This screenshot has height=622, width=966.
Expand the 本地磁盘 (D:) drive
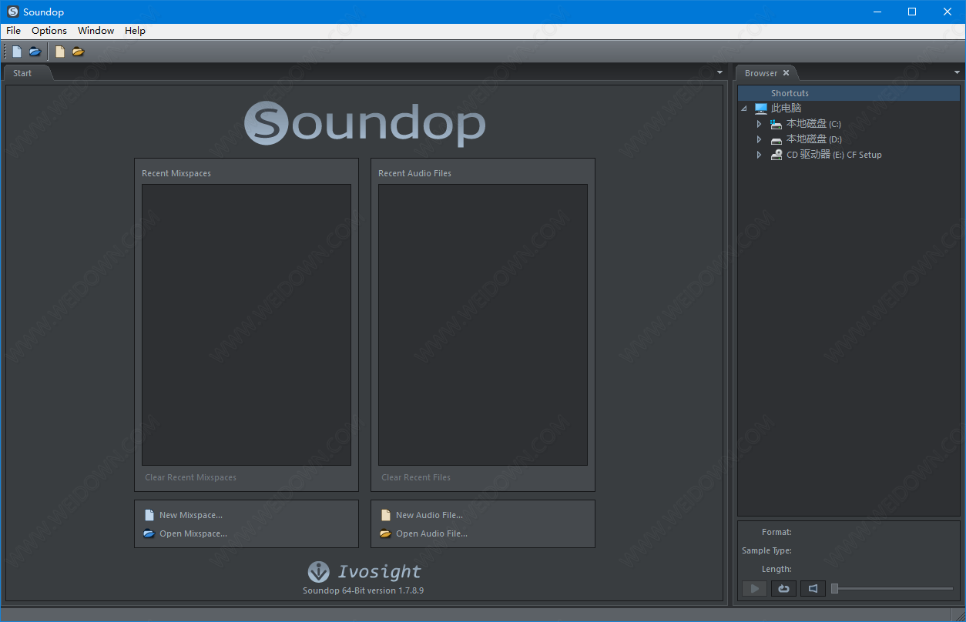tap(759, 139)
